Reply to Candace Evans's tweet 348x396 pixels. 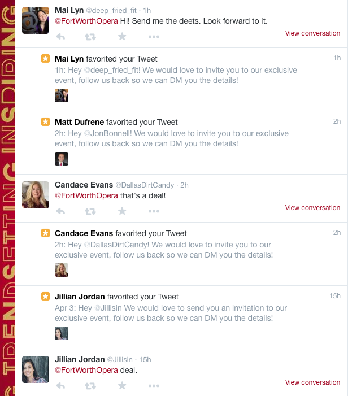60,211
